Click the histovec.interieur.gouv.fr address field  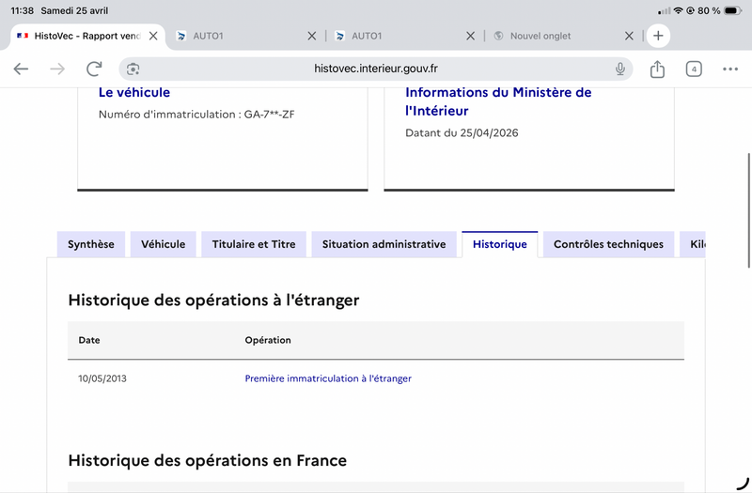click(375, 69)
